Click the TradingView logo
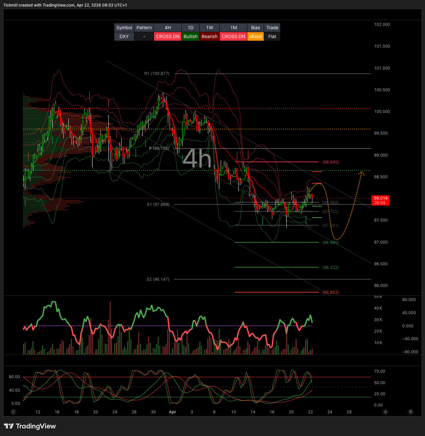Viewport: 425px width, 436px height. [x=30, y=426]
